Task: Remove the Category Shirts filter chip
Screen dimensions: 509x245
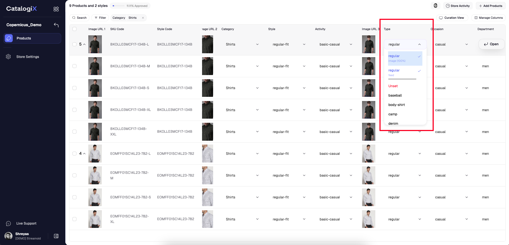Action: (x=143, y=18)
